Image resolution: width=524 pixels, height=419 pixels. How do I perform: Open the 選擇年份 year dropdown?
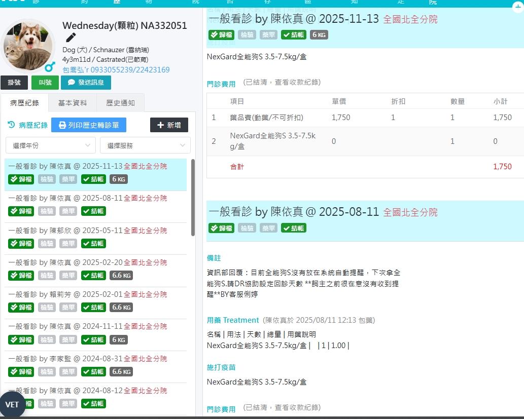point(51,145)
